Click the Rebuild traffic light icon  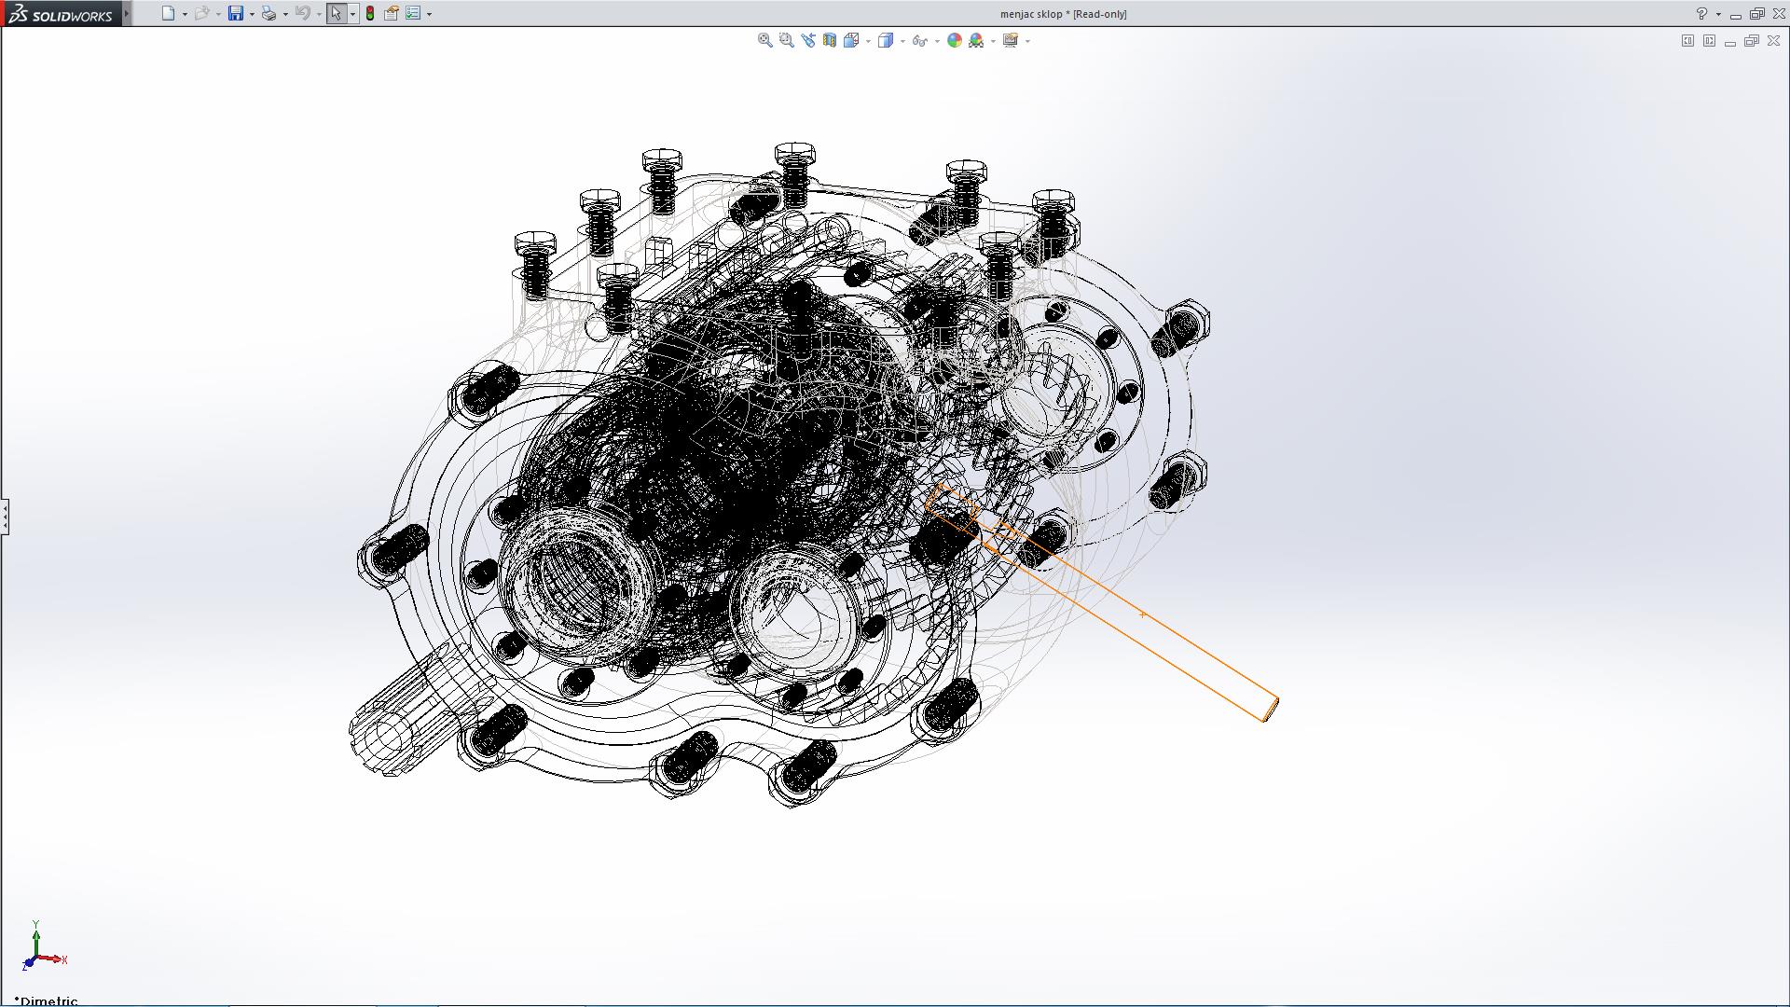click(x=370, y=13)
